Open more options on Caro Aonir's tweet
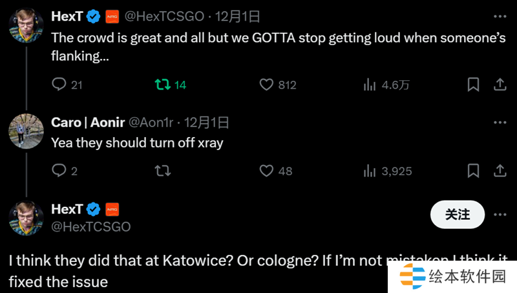This screenshot has width=517, height=293. point(500,122)
